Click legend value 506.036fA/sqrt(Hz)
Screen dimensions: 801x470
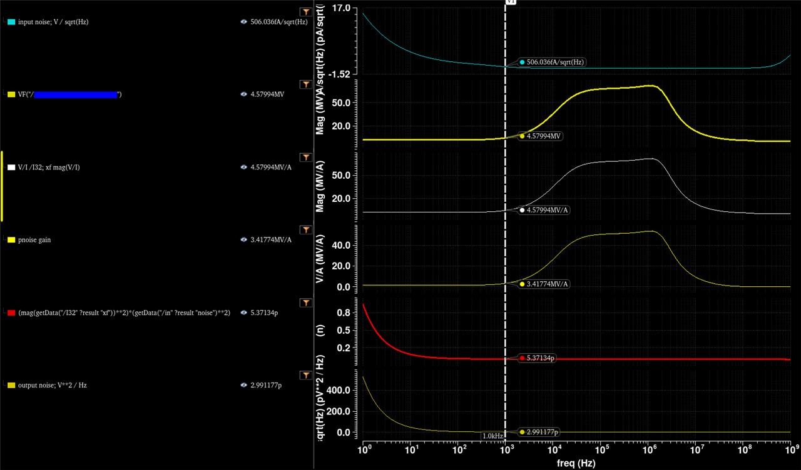pyautogui.click(x=279, y=22)
